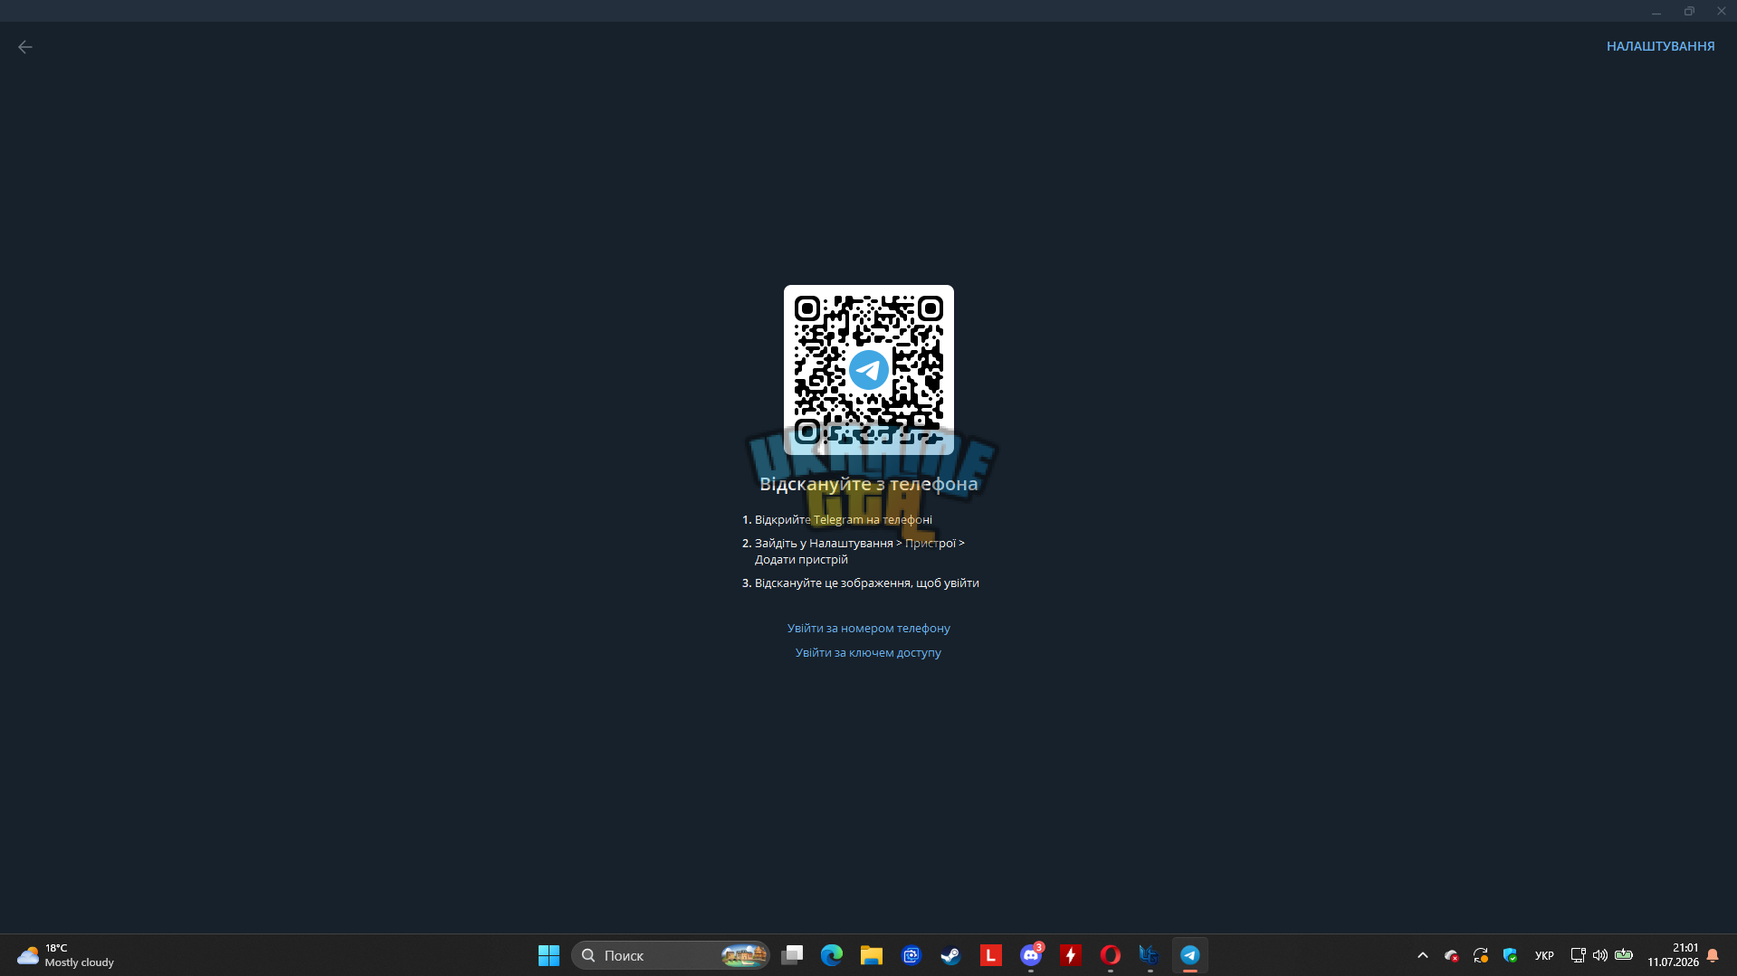The width and height of the screenshot is (1737, 976).
Task: Go back with the left arrow
Action: coord(25,47)
